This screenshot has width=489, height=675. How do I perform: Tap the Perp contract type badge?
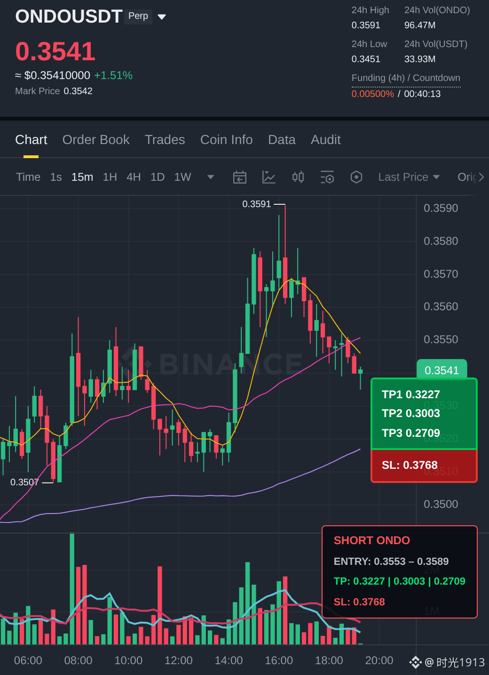point(138,16)
